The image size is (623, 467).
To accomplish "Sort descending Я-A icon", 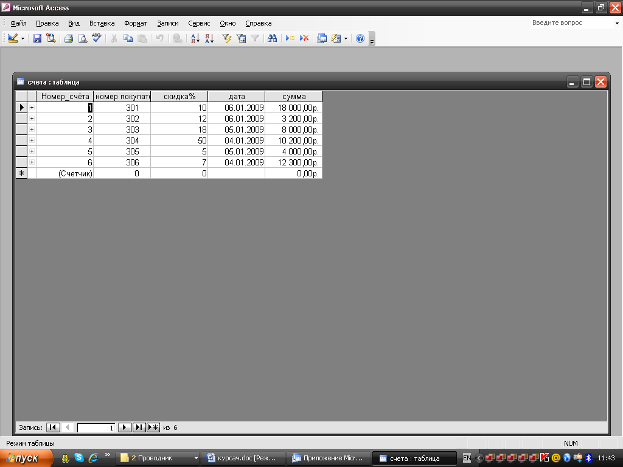I will [x=209, y=38].
